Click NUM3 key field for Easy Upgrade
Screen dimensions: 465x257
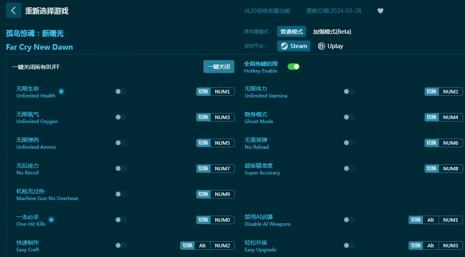(451, 246)
